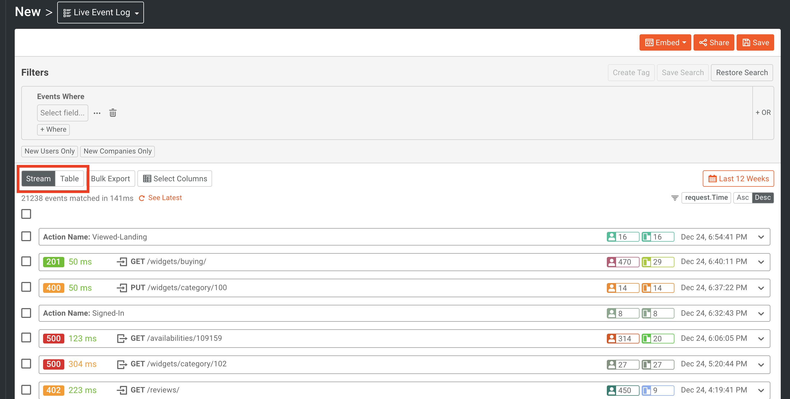Expand the Embed dropdown menu

[x=665, y=42]
